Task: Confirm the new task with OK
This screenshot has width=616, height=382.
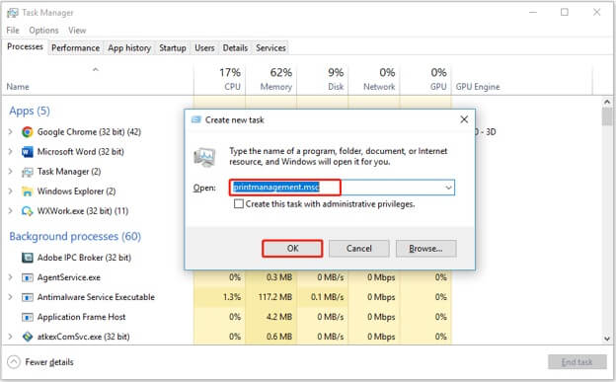Action: point(292,249)
